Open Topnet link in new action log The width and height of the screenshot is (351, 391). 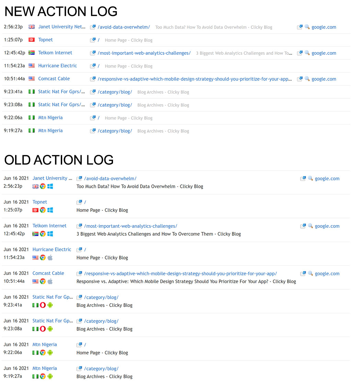45,40
